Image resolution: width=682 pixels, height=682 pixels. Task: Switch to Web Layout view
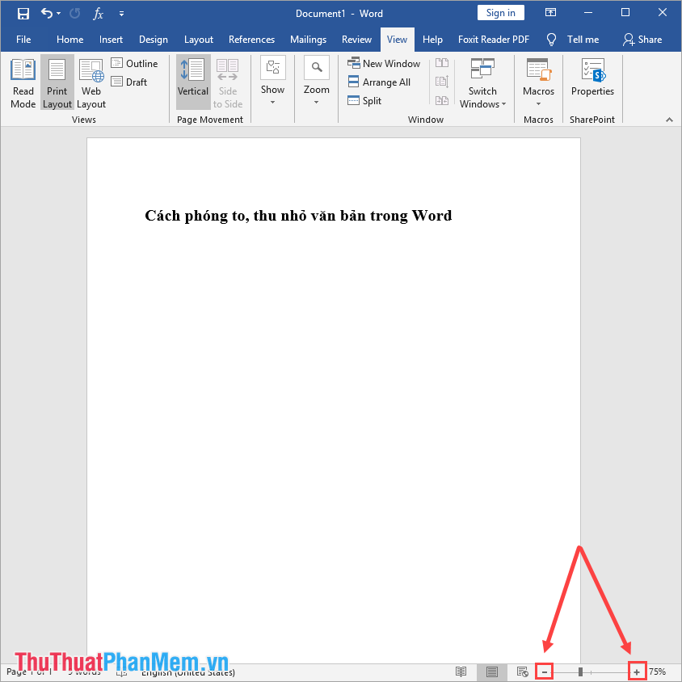91,82
